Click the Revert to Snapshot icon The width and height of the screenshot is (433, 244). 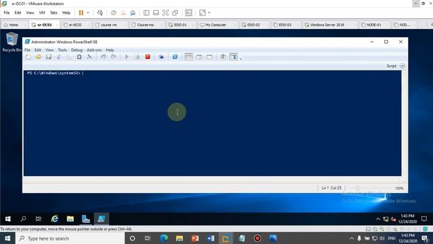click(x=123, y=13)
